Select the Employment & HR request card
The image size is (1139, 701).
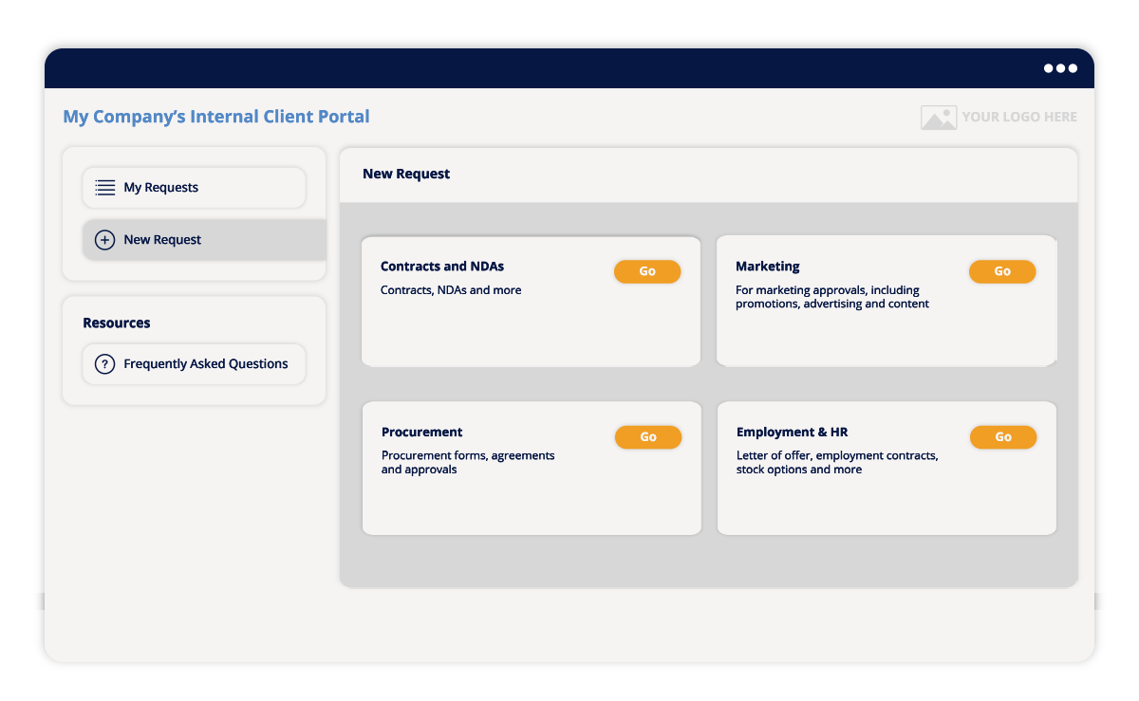(887, 468)
